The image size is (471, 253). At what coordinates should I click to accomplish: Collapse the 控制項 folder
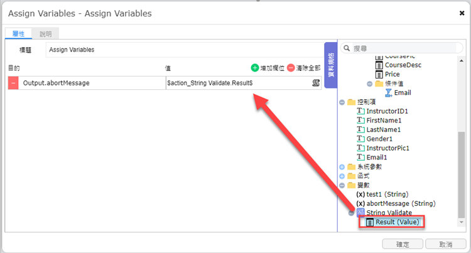tap(342, 102)
